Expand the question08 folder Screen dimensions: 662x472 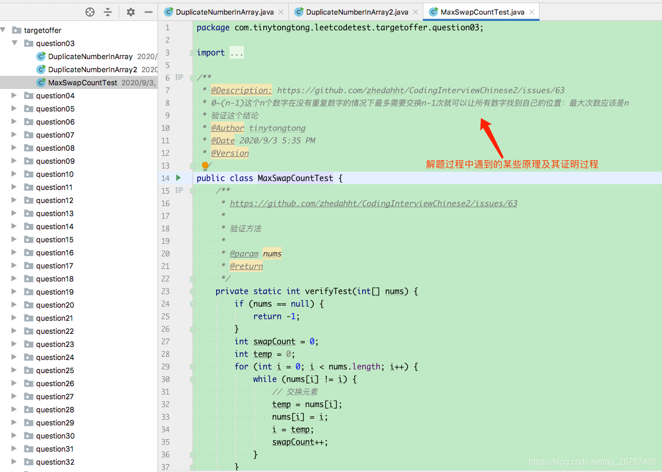click(x=15, y=148)
